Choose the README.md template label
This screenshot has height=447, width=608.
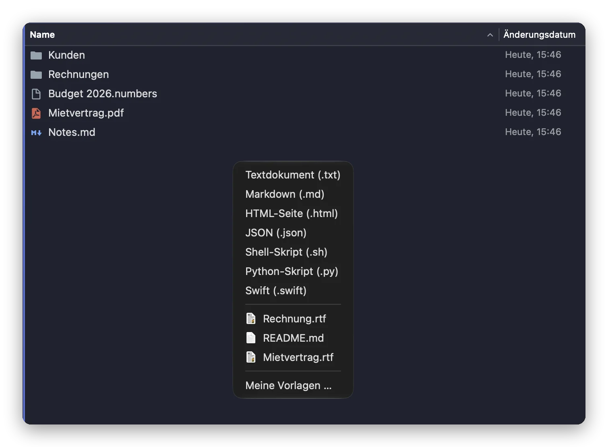[x=293, y=338]
